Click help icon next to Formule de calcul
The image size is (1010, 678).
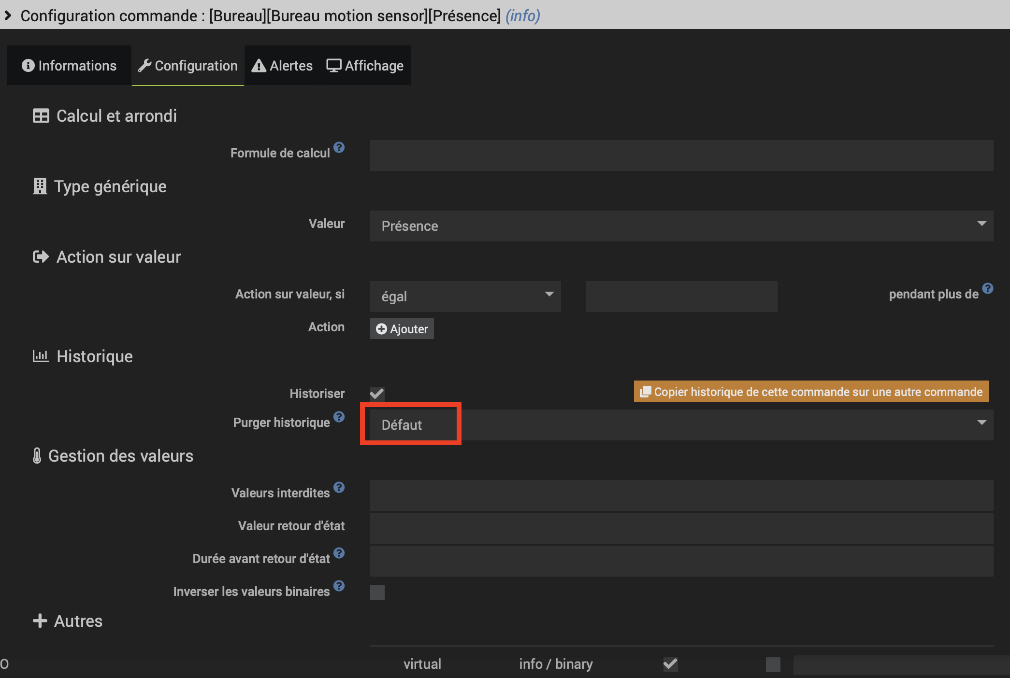339,147
